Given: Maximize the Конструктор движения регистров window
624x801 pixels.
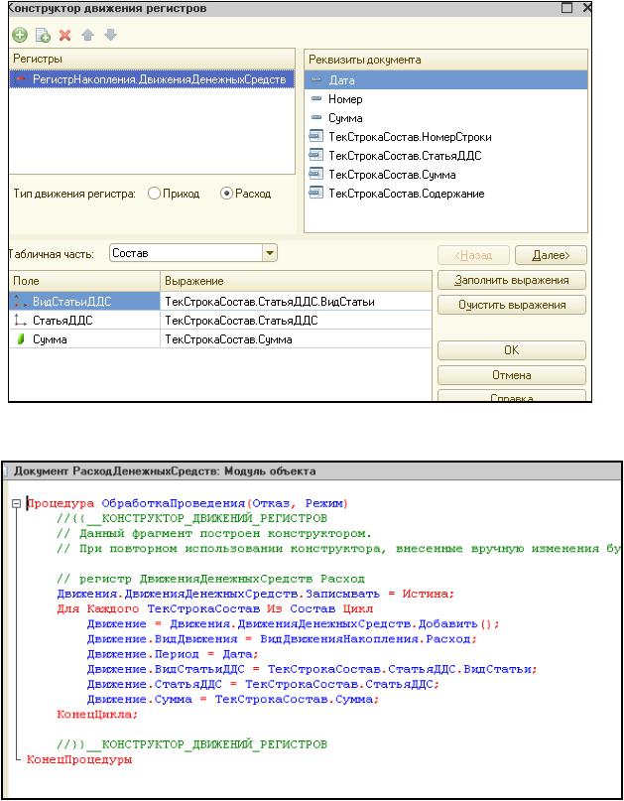Looking at the screenshot, I should pos(566,7).
